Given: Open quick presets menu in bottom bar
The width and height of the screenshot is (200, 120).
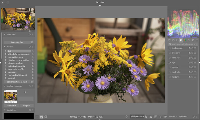Looking at the screenshot, I should coord(37,117).
